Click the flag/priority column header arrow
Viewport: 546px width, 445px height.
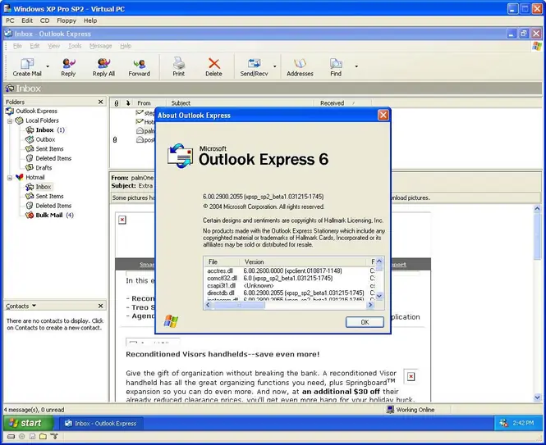(x=128, y=103)
